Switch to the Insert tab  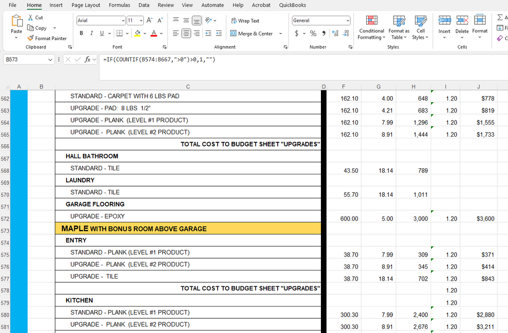[56, 5]
